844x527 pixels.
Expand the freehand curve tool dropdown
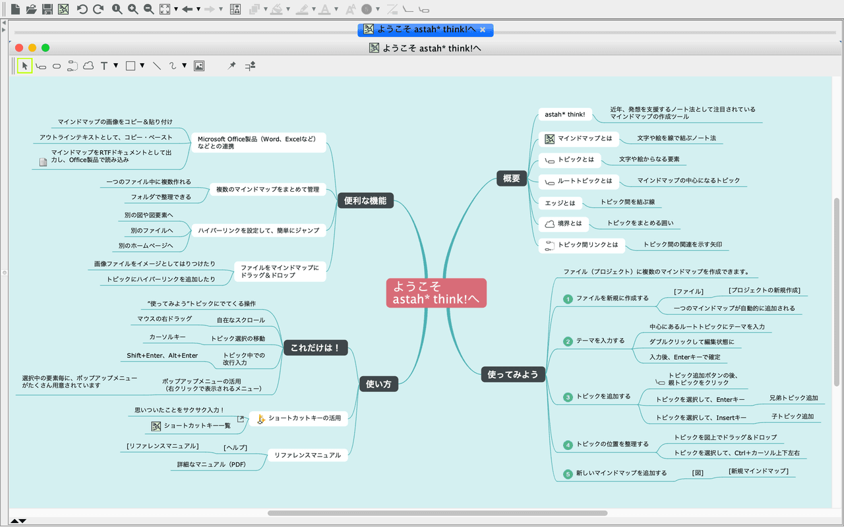coord(185,66)
